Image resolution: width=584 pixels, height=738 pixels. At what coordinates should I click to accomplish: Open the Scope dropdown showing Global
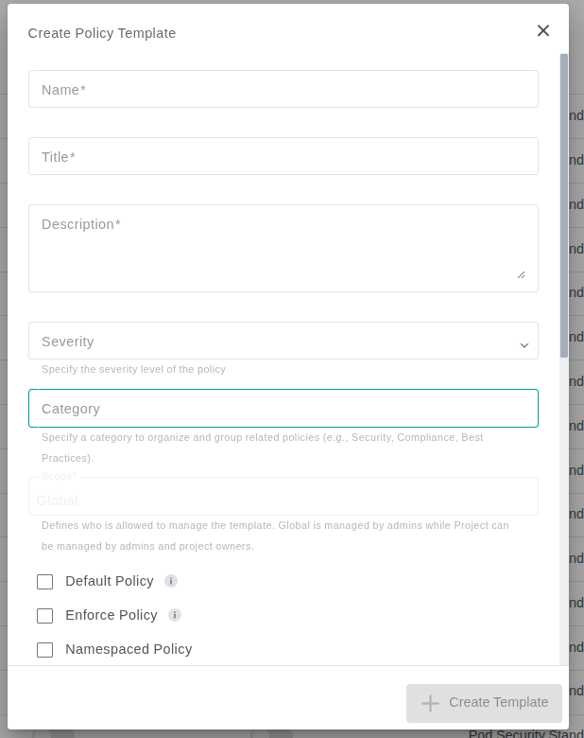click(283, 499)
